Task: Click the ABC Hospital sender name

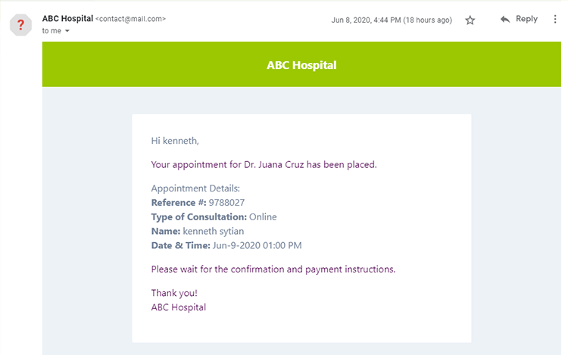Action: coord(67,18)
